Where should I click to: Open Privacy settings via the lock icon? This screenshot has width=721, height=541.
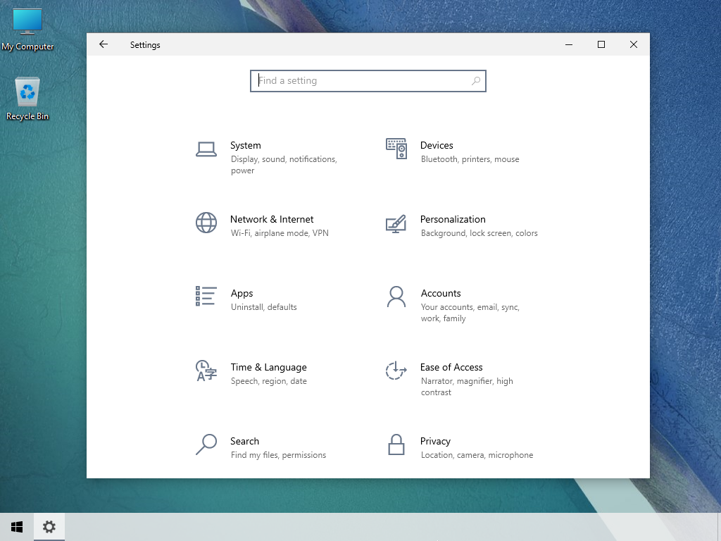click(x=396, y=444)
